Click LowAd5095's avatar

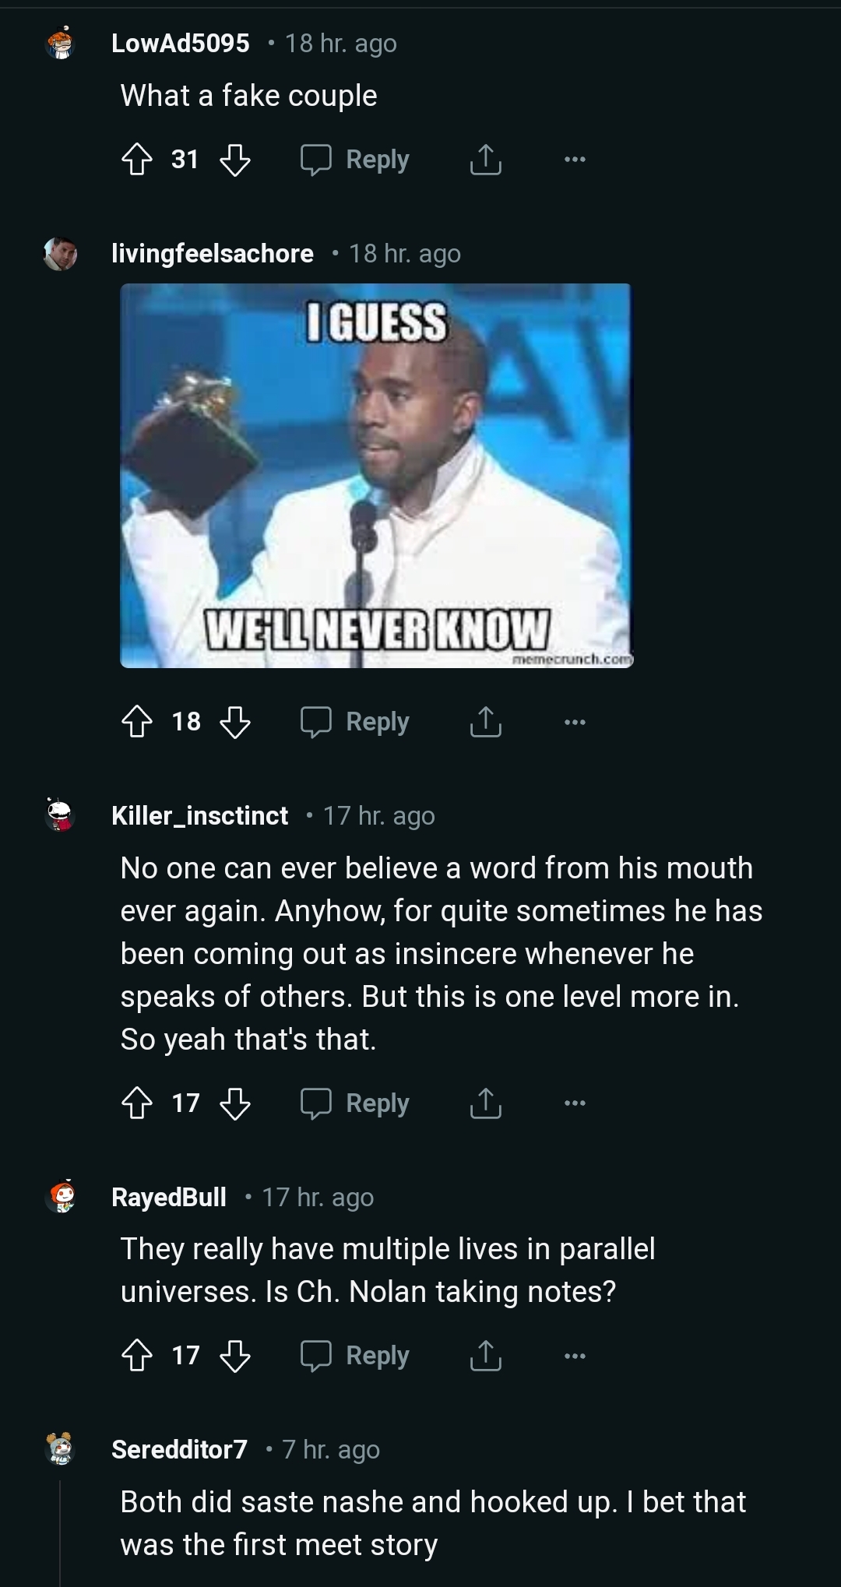click(61, 44)
